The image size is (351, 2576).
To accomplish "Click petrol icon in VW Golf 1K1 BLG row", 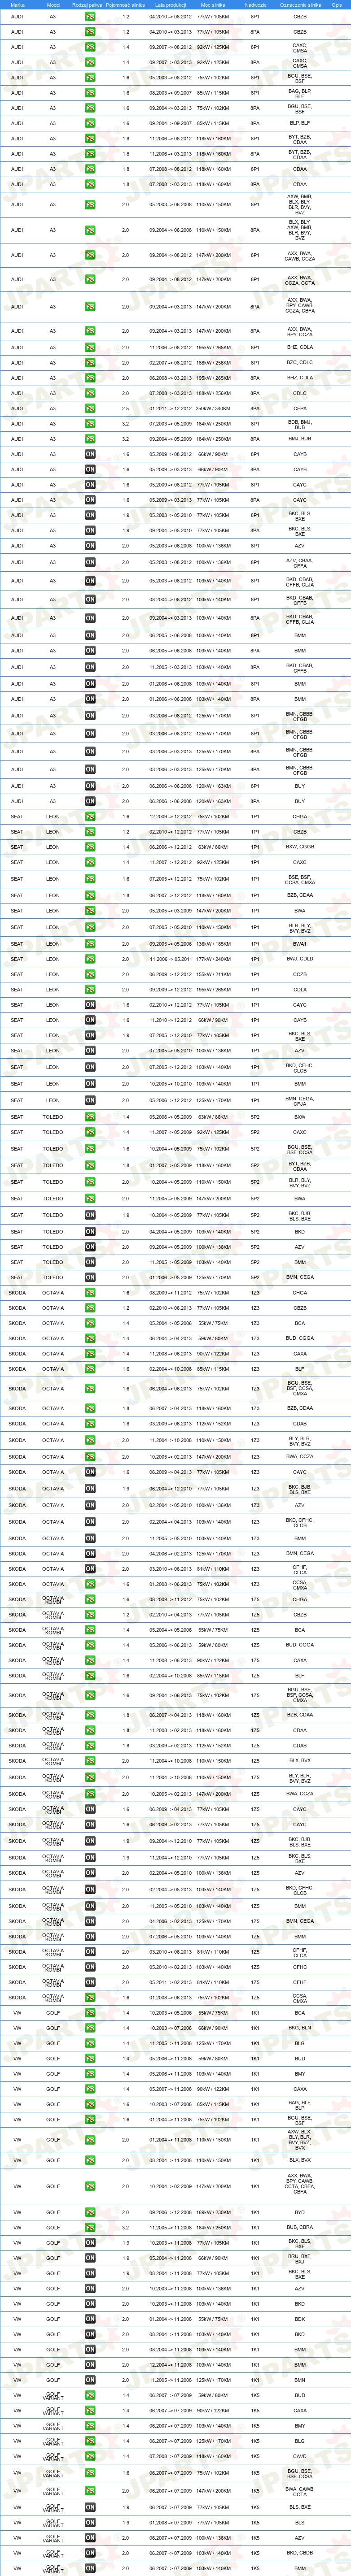I will pyautogui.click(x=90, y=2043).
